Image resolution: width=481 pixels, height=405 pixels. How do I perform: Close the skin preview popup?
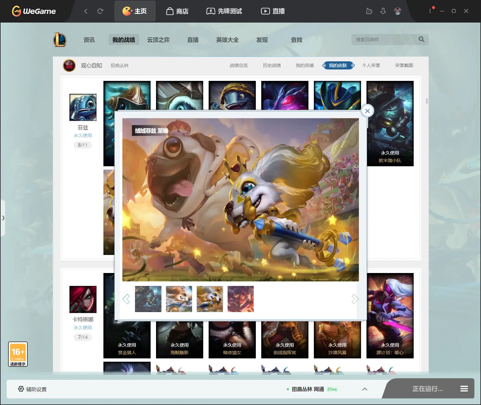367,111
